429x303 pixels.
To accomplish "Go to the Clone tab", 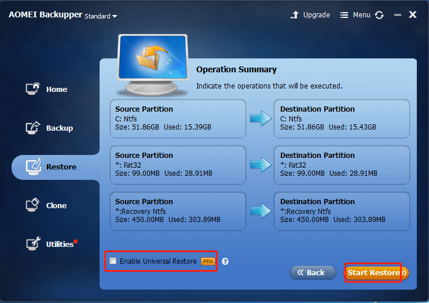I will 56,205.
